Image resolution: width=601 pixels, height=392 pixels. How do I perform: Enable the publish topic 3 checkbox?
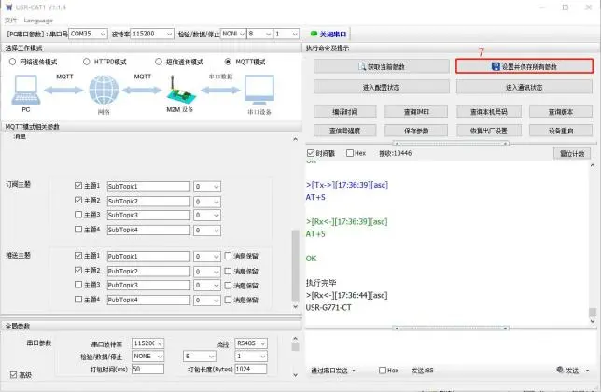78,285
